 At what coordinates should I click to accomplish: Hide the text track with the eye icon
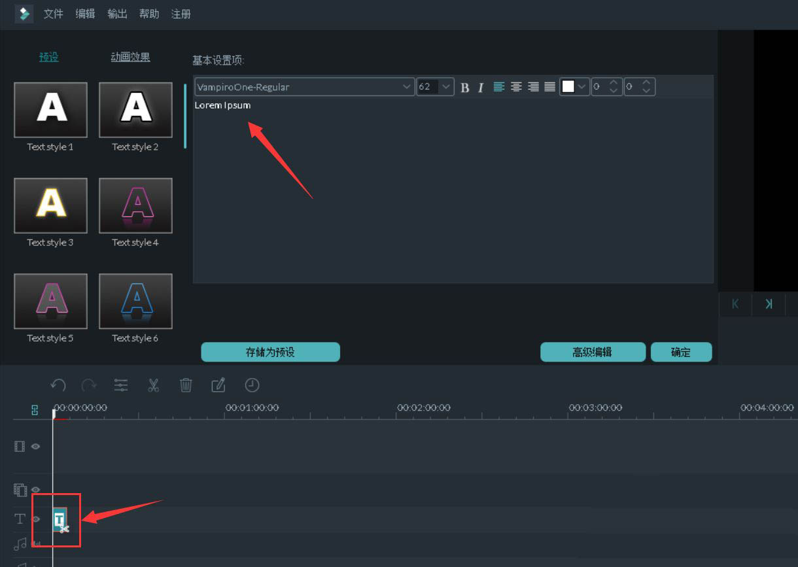click(x=36, y=519)
